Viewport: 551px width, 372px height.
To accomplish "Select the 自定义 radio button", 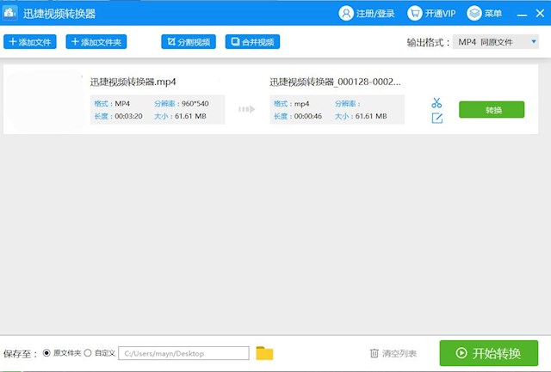I will (x=88, y=353).
